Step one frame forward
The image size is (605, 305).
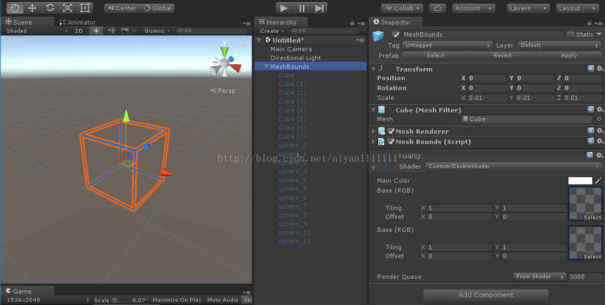[319, 8]
